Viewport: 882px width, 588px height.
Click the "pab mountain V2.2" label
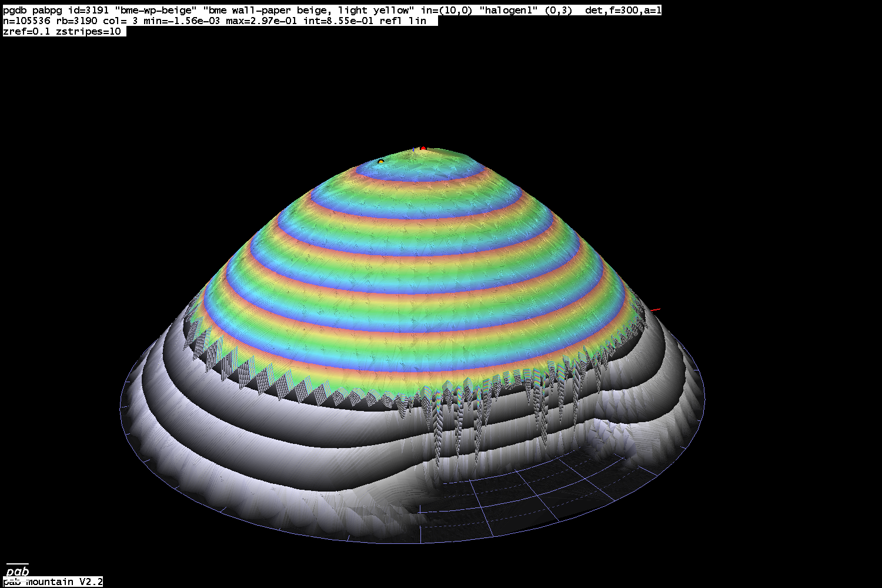pyautogui.click(x=53, y=582)
